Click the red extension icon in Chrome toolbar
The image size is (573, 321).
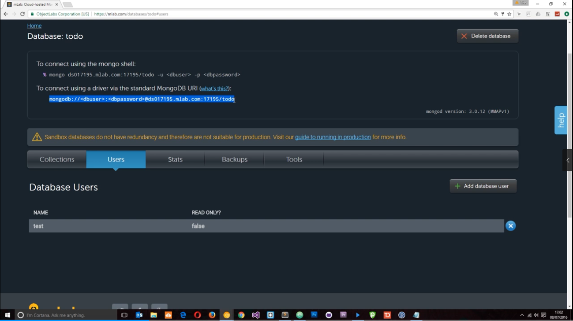pos(557,14)
